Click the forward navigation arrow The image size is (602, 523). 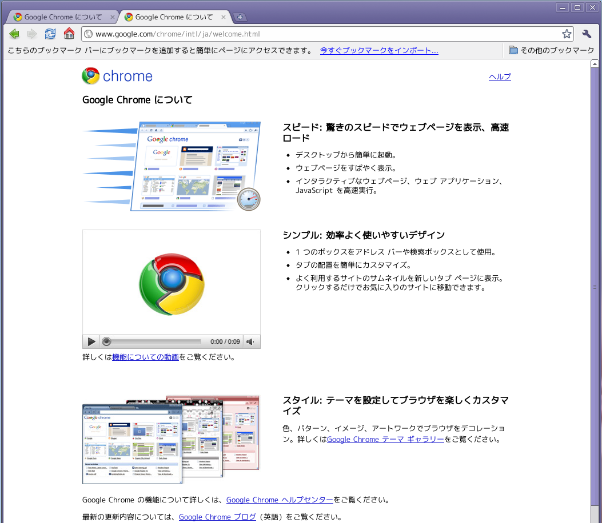tap(32, 34)
